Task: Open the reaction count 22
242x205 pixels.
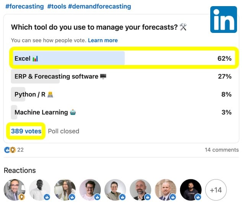Action: (20, 150)
